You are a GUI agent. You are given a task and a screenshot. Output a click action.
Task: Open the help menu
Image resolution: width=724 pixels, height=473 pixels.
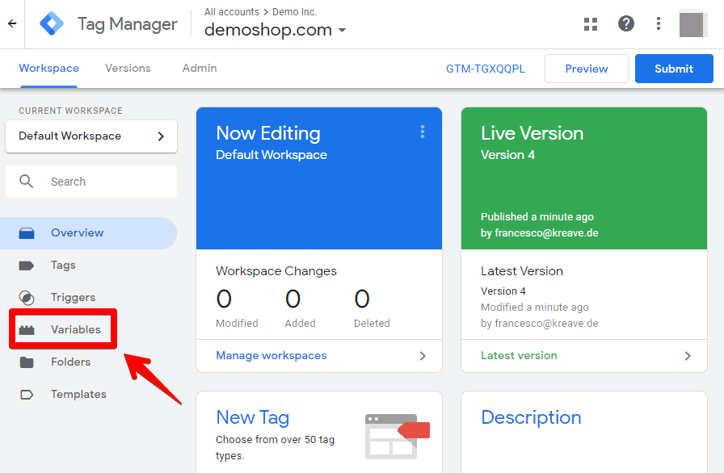coord(626,23)
